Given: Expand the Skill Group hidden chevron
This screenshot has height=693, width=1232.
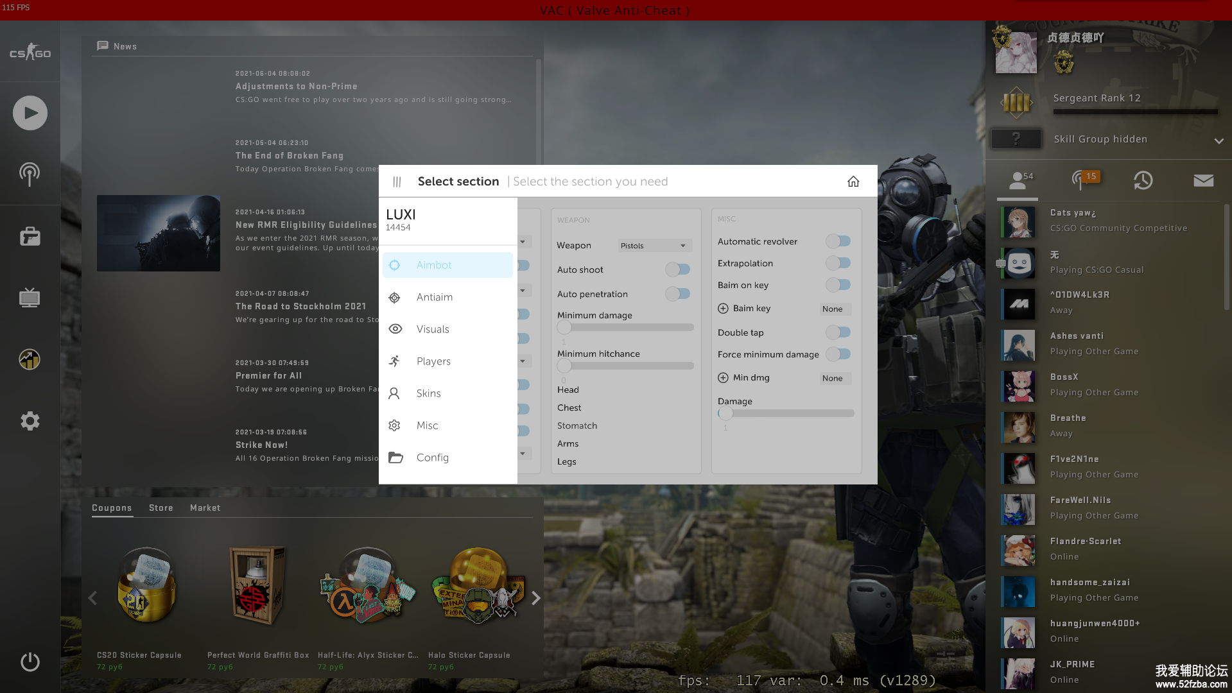Looking at the screenshot, I should tap(1219, 141).
